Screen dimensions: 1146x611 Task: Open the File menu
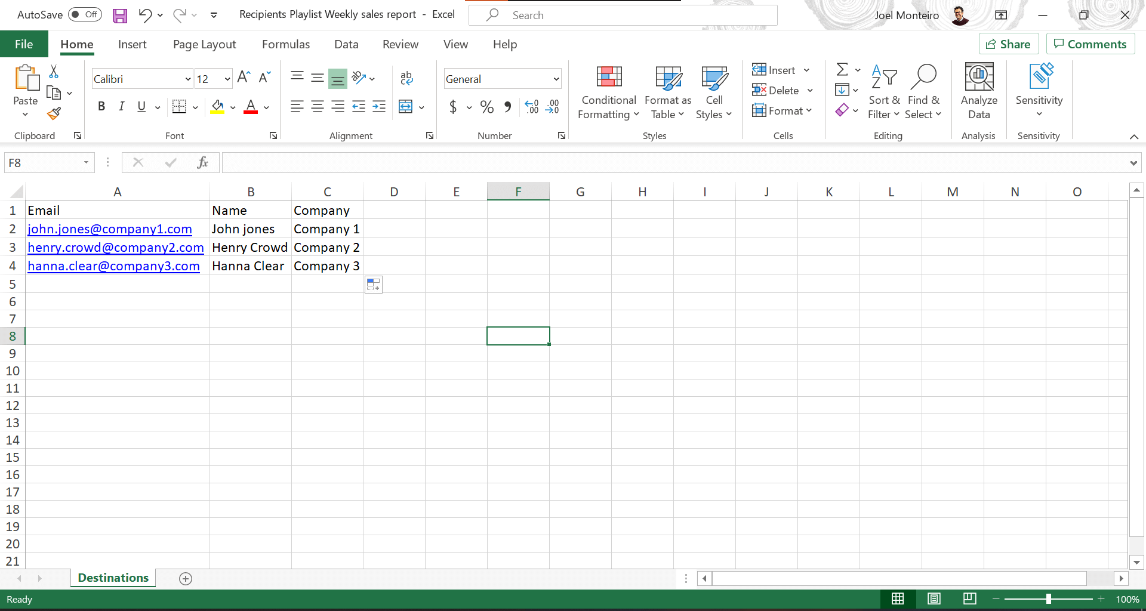24,44
